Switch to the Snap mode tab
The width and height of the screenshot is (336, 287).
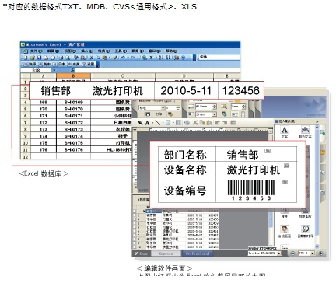point(142,254)
